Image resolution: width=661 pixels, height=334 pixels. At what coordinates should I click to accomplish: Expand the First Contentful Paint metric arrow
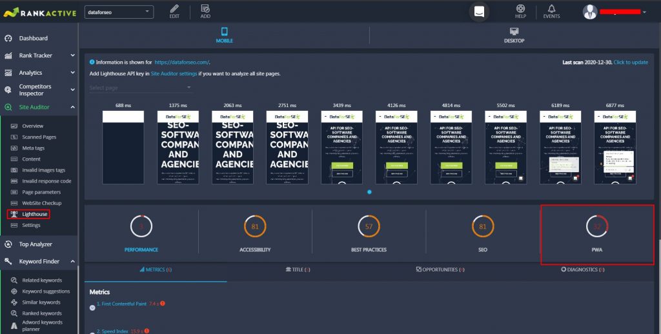click(92, 308)
